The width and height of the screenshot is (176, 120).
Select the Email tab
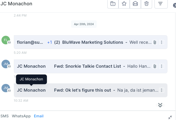coord(39,116)
